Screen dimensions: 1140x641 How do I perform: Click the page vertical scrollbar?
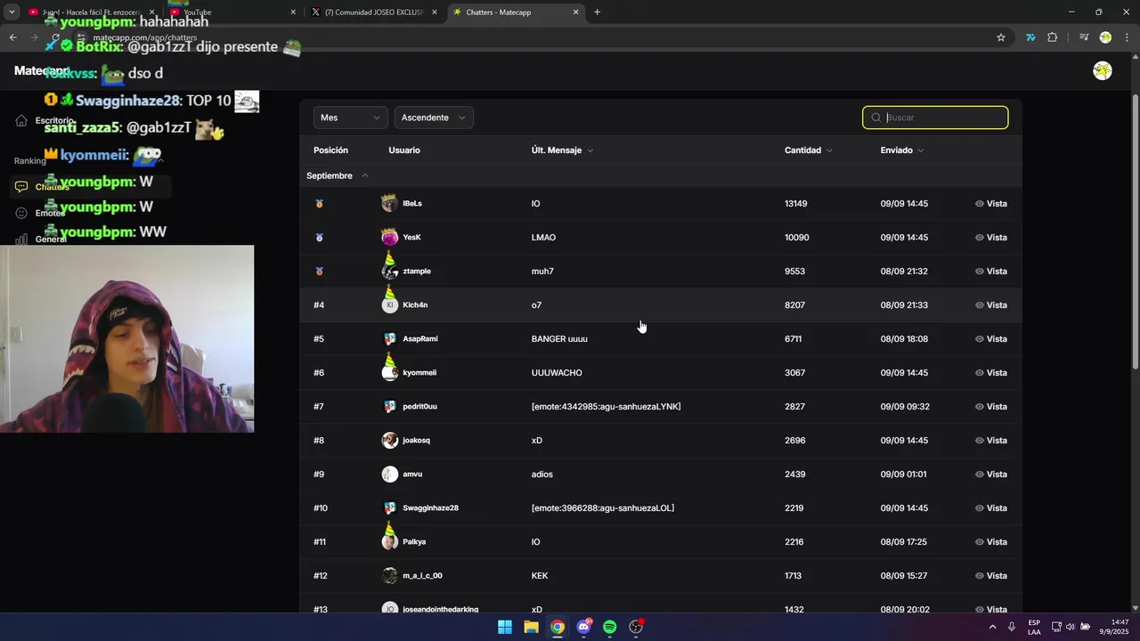tap(1135, 231)
